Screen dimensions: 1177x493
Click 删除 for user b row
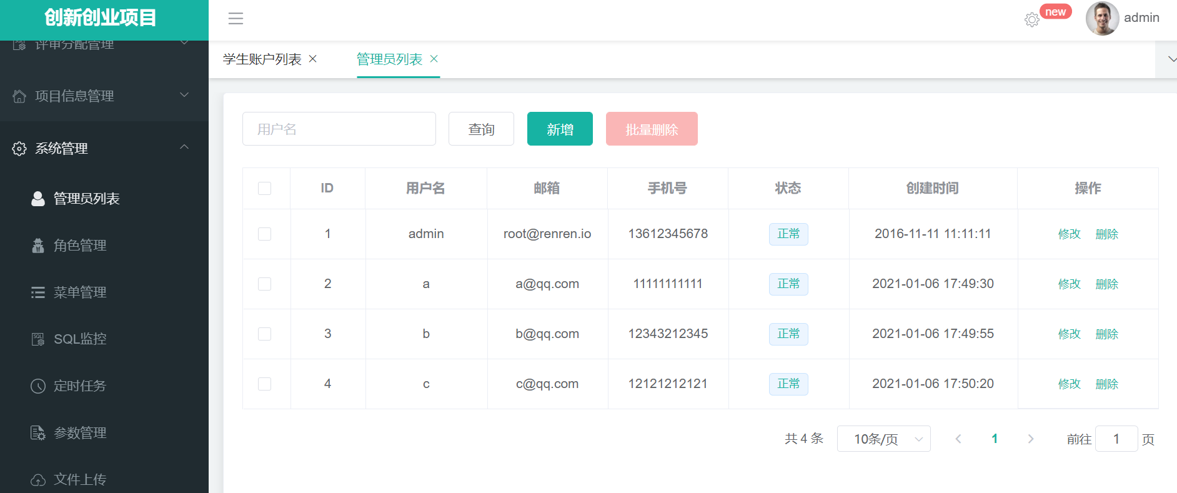pos(1107,334)
